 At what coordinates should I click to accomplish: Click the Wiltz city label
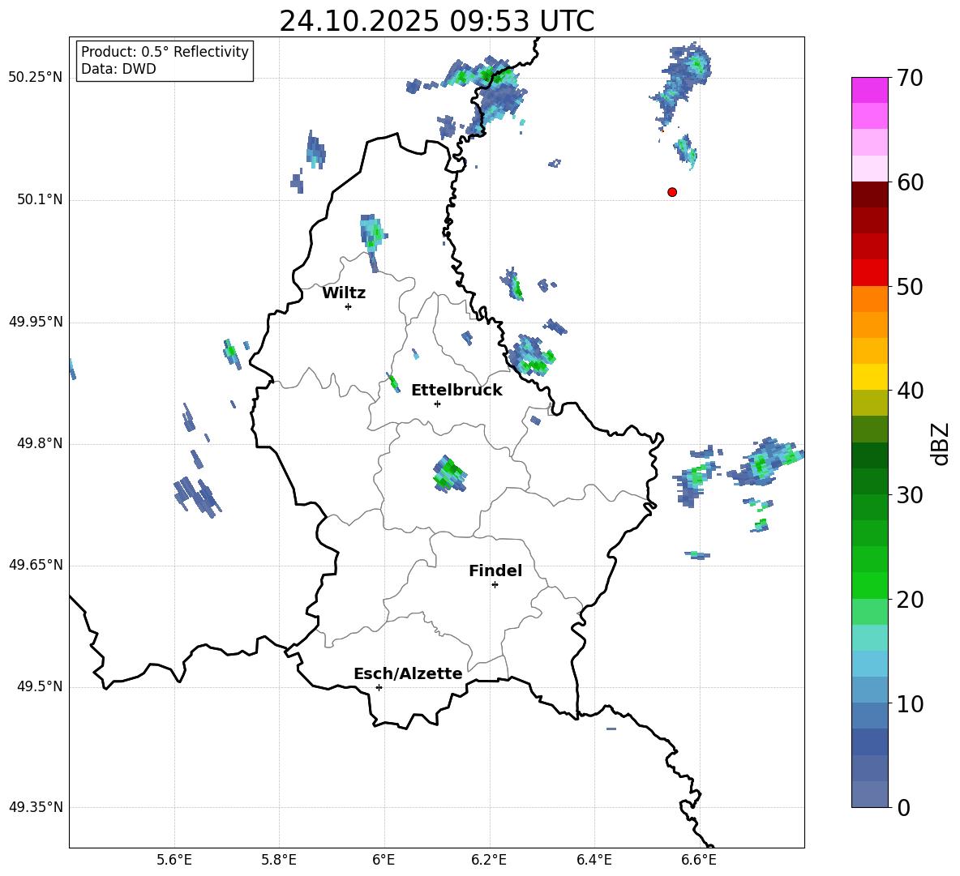(x=344, y=293)
